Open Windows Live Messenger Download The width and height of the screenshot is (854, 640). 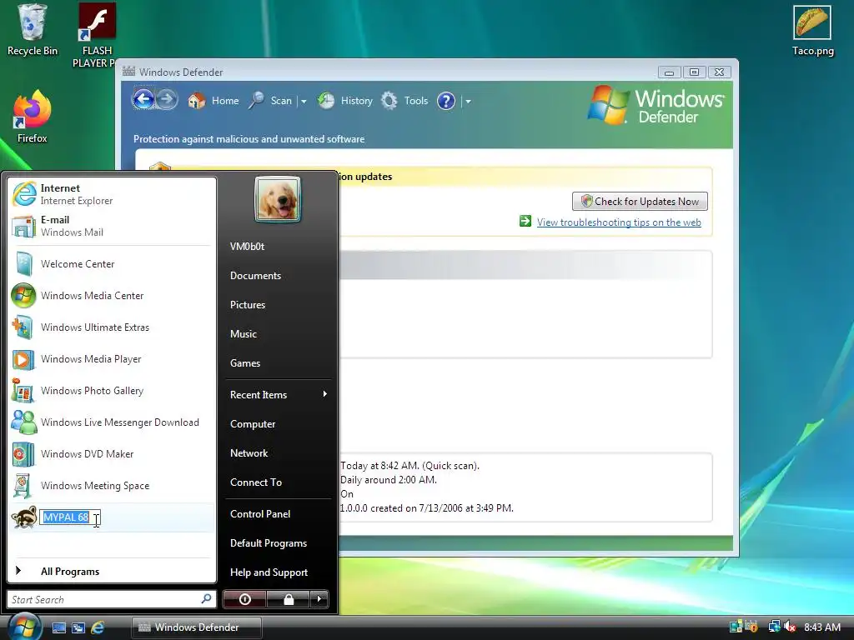tap(112, 422)
